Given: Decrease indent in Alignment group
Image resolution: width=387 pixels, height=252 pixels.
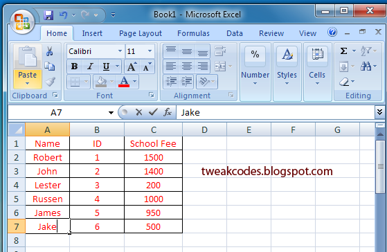Looking at the screenshot, I should [171, 81].
